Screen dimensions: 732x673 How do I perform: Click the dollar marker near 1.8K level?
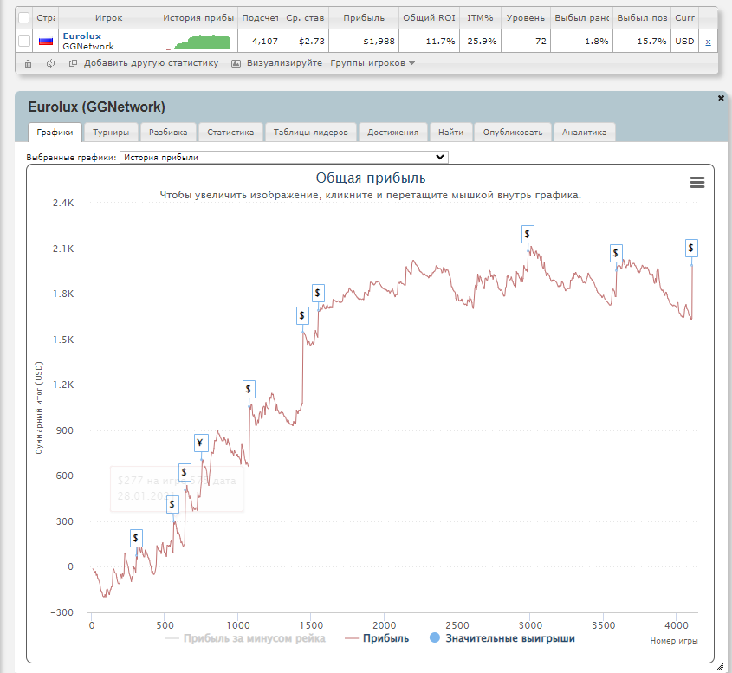click(x=318, y=293)
